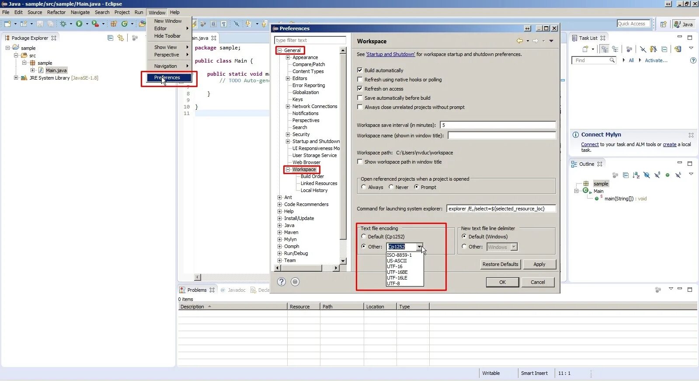Image resolution: width=699 pixels, height=381 pixels.
Task: Confirm with the OK button
Action: click(502, 282)
